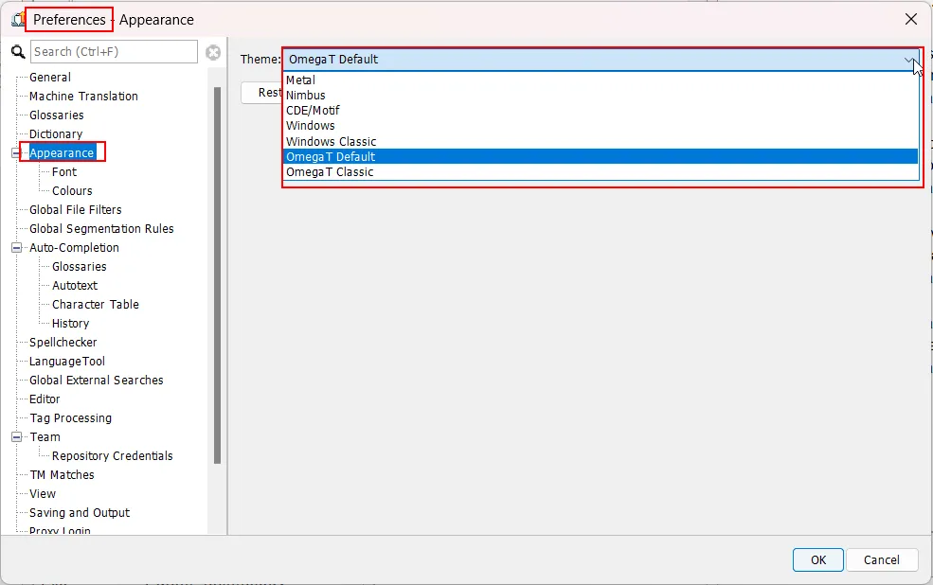The height and width of the screenshot is (585, 933).
Task: Select the Metal theme option
Action: tap(299, 80)
